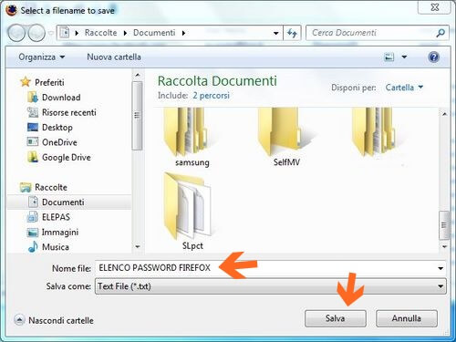Viewport: 456px width, 342px height.
Task: Click the Salva button
Action: (x=336, y=318)
